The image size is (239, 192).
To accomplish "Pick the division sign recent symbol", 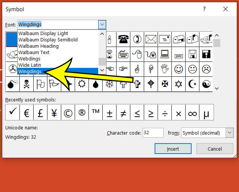I will 165,112.
